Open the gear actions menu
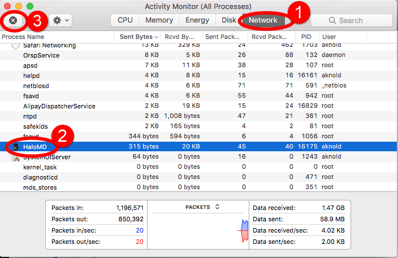The image size is (398, 258). pos(60,20)
